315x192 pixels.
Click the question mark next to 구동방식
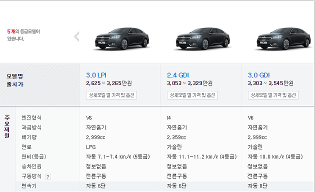(x=48, y=176)
